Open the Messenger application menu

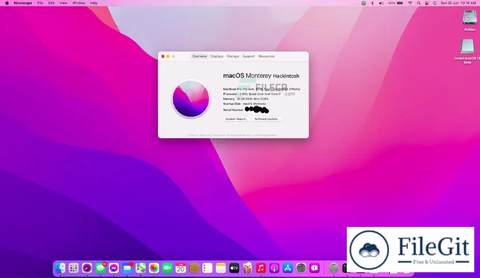23,3
